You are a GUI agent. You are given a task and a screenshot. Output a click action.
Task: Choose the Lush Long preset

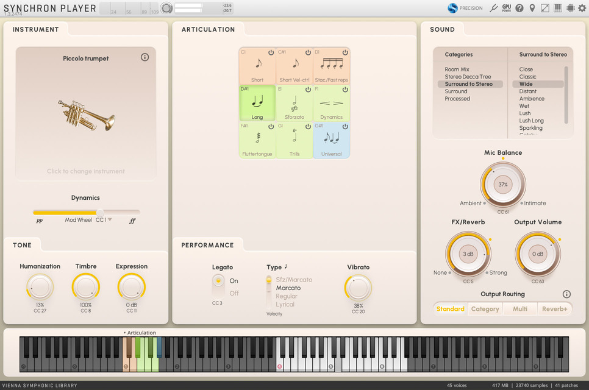(531, 121)
